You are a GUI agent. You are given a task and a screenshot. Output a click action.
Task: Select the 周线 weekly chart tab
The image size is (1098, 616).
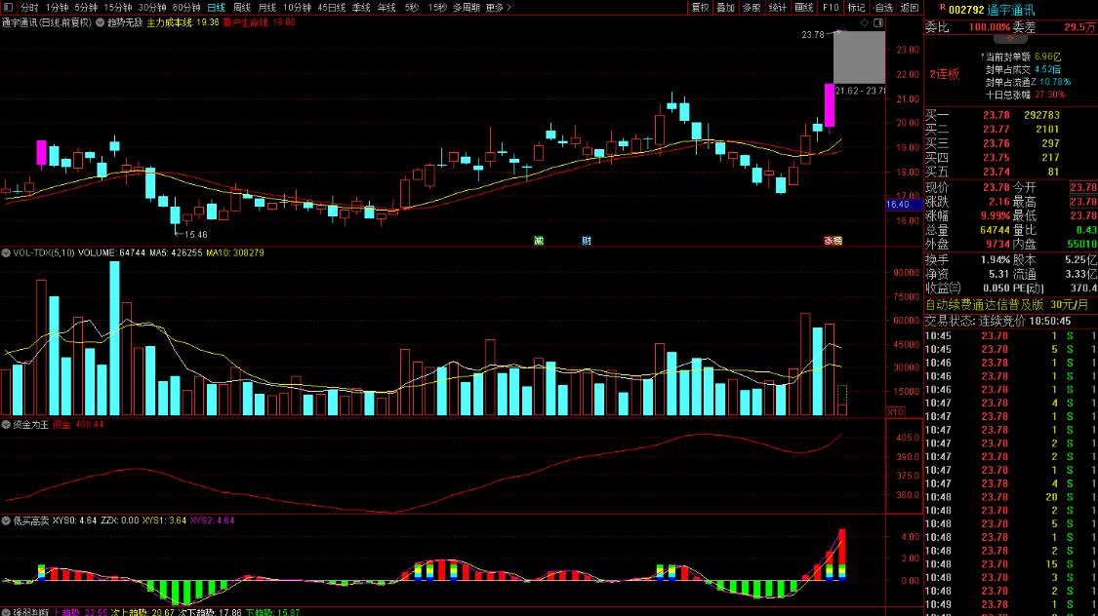(x=242, y=8)
